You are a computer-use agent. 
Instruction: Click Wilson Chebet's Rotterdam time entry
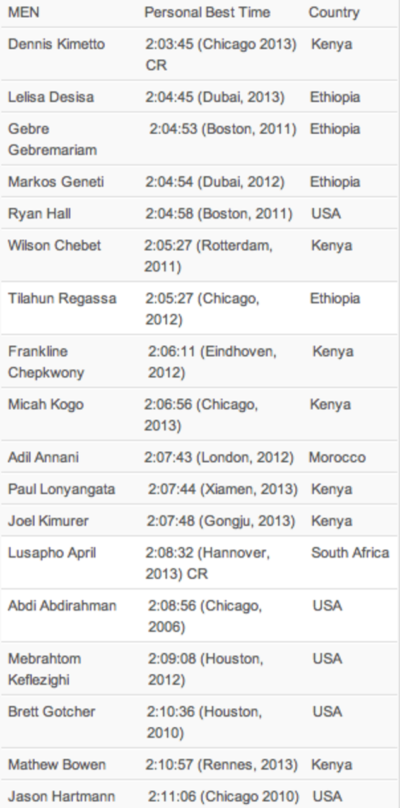coord(208,256)
